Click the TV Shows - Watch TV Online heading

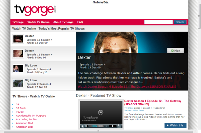[33, 97]
